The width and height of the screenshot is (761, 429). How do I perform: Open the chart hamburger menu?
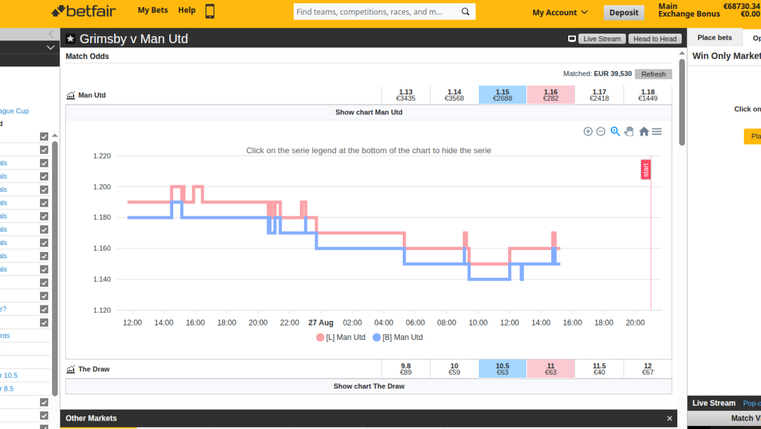(657, 132)
